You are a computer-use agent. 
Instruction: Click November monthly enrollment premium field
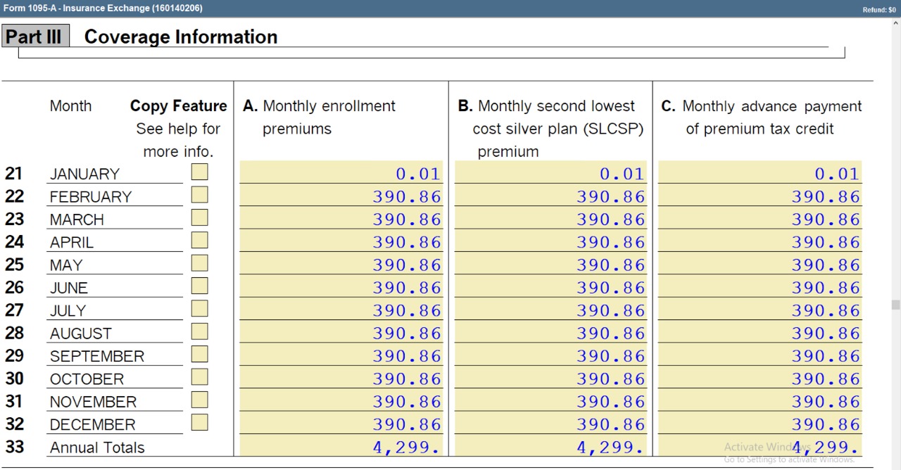(x=341, y=401)
